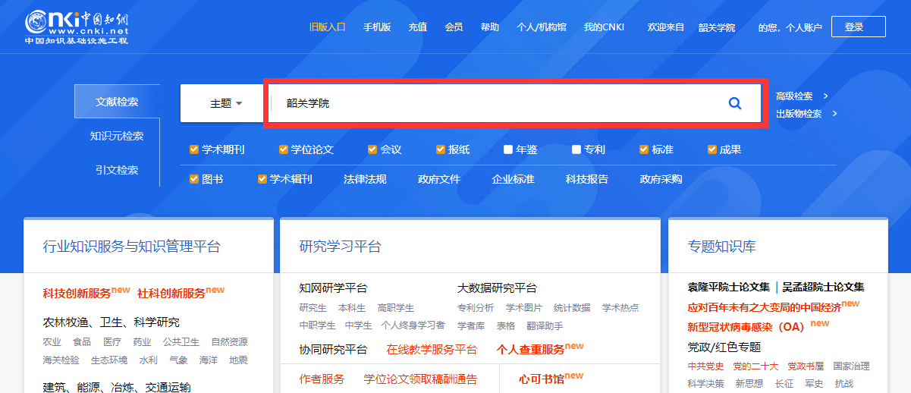Screen dimensions: 911x393
Task: Click 旧版入口 in top navigation
Action: (x=328, y=27)
